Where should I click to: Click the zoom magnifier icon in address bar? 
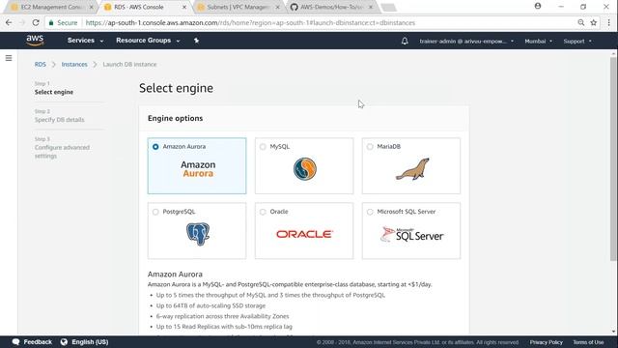coord(581,23)
